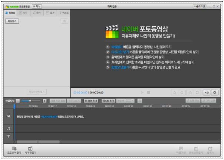Image resolution: width=224 pixels, height=160 pixels.
Task: Click the 00:00:12 mark on timeline ruler
Action: (52, 106)
